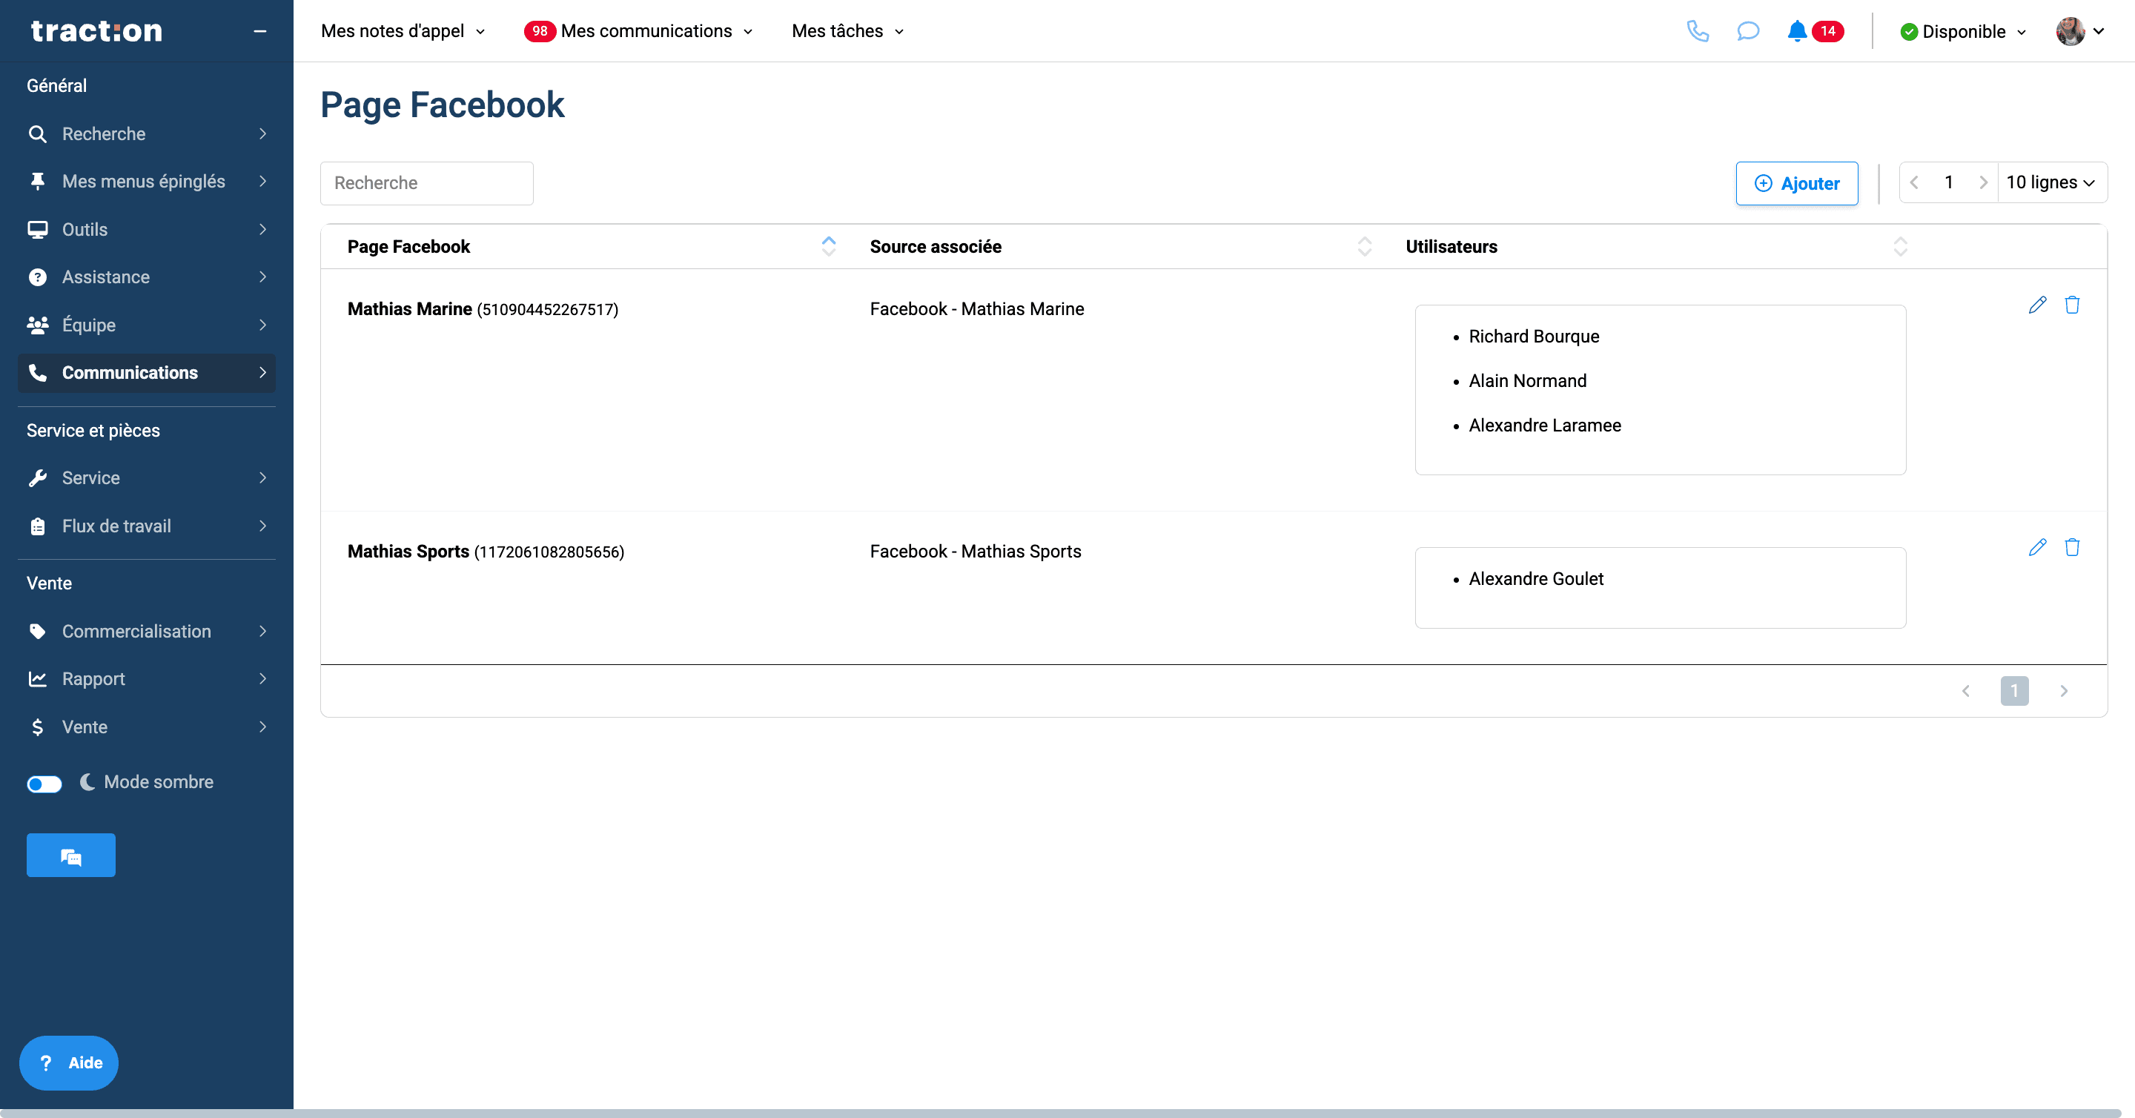The width and height of the screenshot is (2135, 1118).
Task: Select page 1 in bottom pagination
Action: [x=2014, y=691]
